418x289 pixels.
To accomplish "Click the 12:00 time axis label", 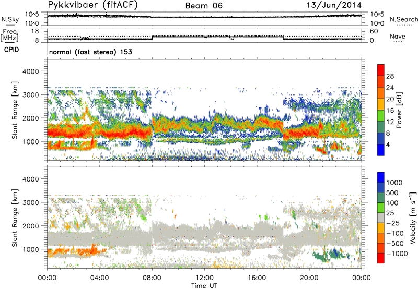I will (204, 278).
